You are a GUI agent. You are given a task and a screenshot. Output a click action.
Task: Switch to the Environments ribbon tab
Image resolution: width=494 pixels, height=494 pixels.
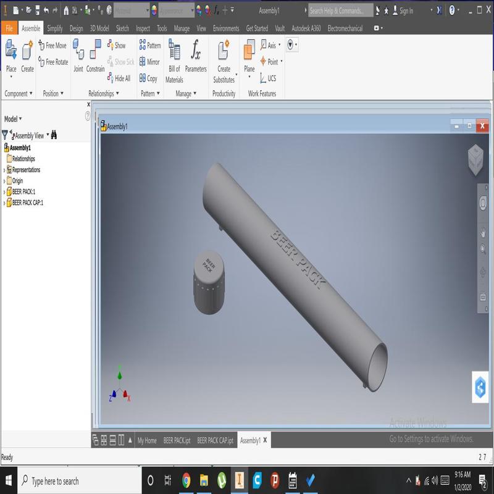226,28
